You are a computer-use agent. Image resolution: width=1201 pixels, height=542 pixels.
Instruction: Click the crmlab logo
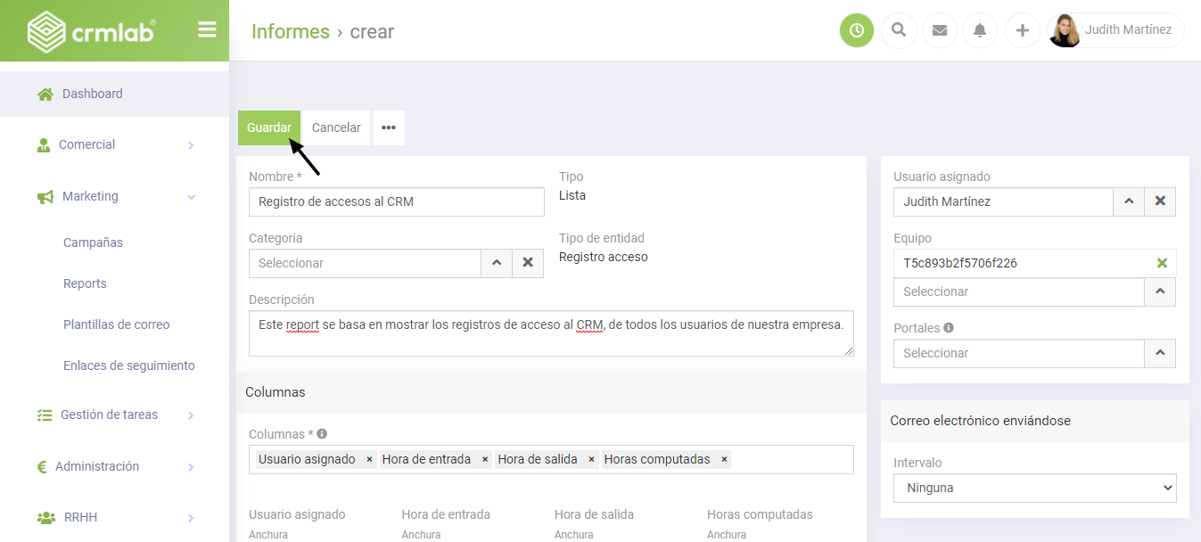click(x=91, y=31)
